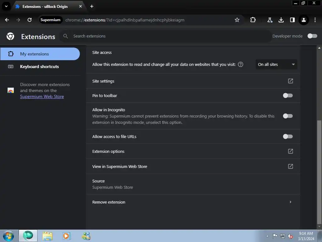Select My extensions in sidebar
Viewport: 322px width, 242px height.
click(40, 54)
